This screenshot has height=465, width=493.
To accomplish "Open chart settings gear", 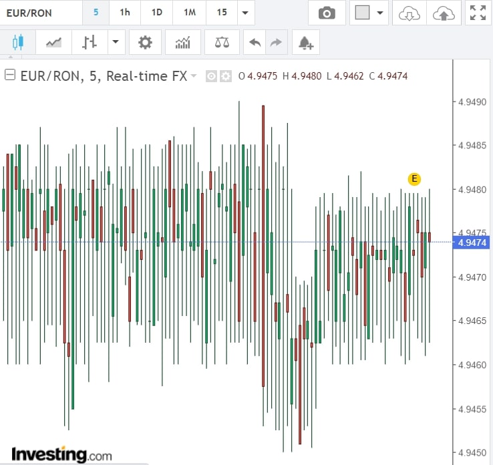I will [x=145, y=43].
